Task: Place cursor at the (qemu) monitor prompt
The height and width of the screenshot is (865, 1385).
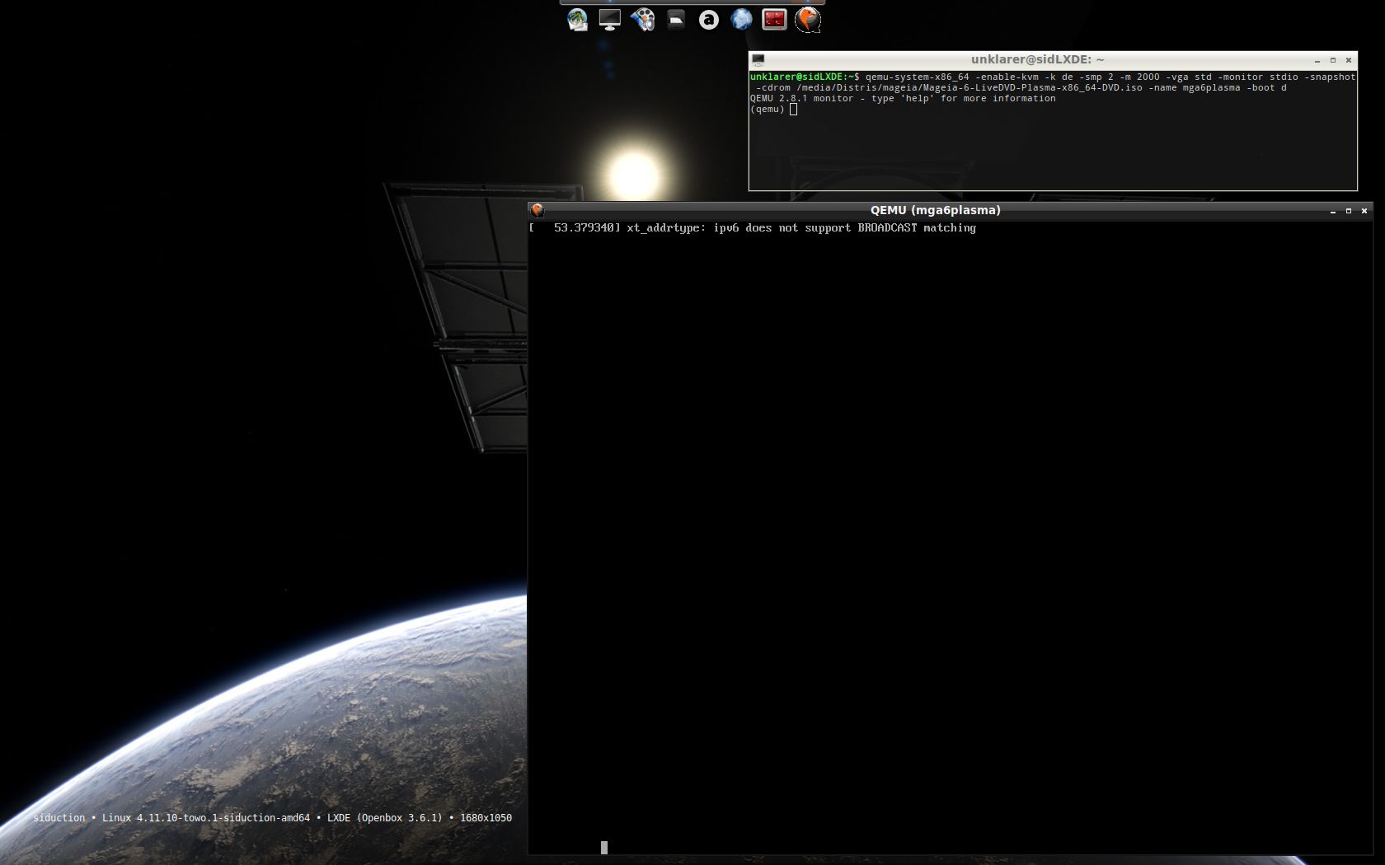Action: 793,109
